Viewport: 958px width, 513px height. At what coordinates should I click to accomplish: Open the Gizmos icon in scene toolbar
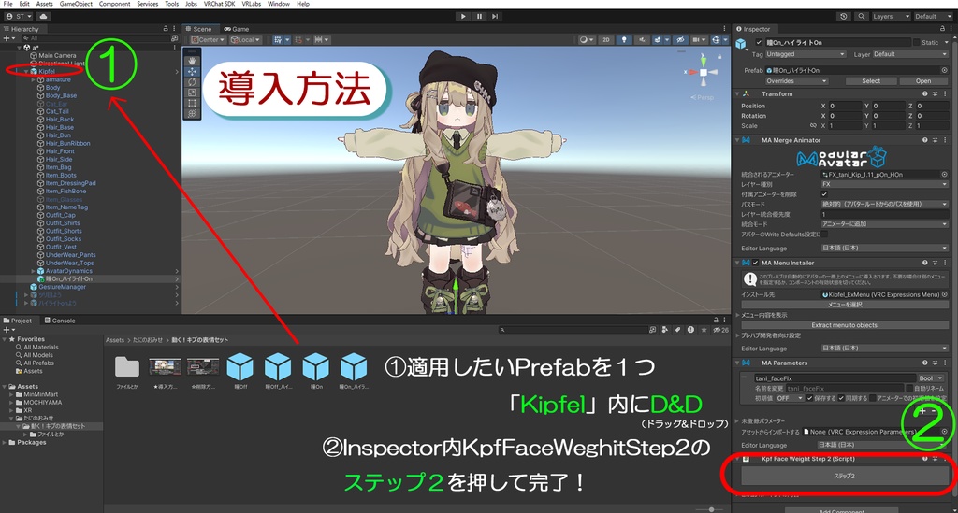pos(718,39)
